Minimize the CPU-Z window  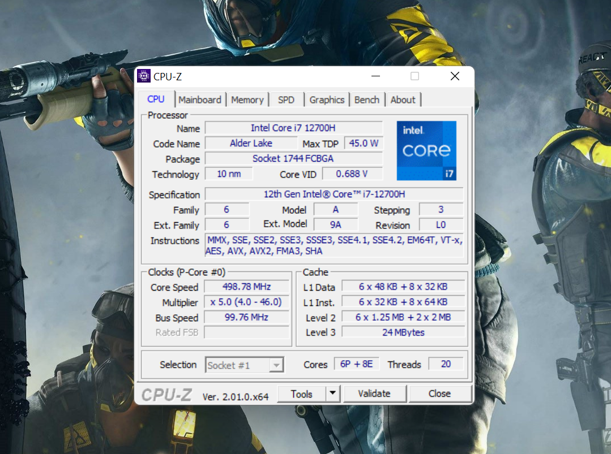point(376,76)
